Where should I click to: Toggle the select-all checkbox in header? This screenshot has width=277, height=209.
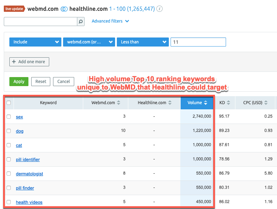pyautogui.click(x=9, y=103)
